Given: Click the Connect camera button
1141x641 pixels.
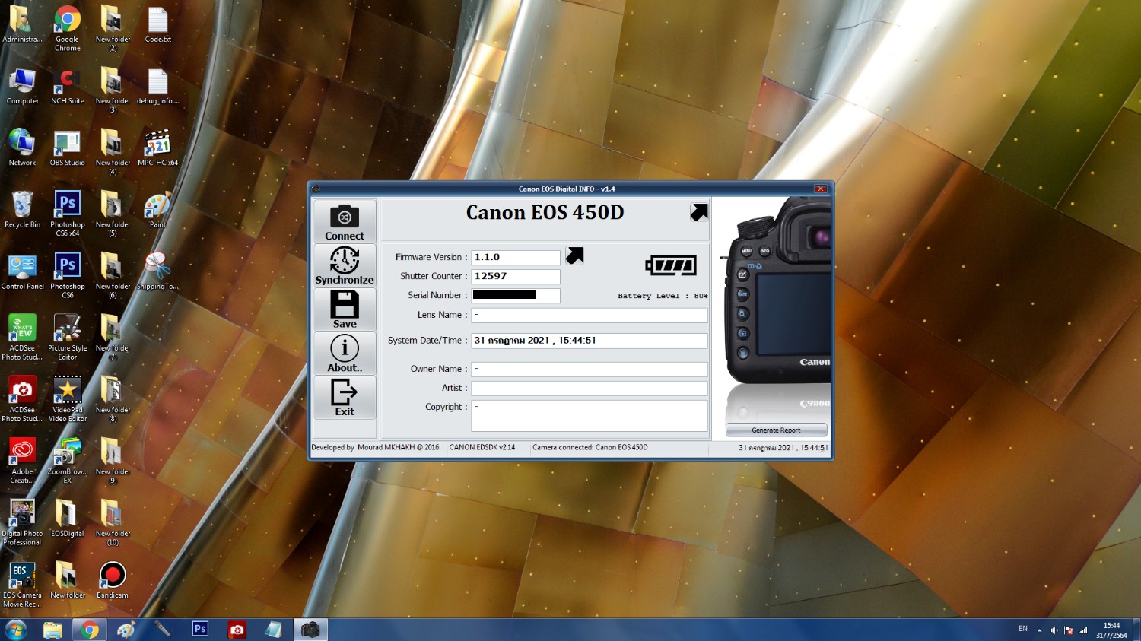Looking at the screenshot, I should 345,221.
